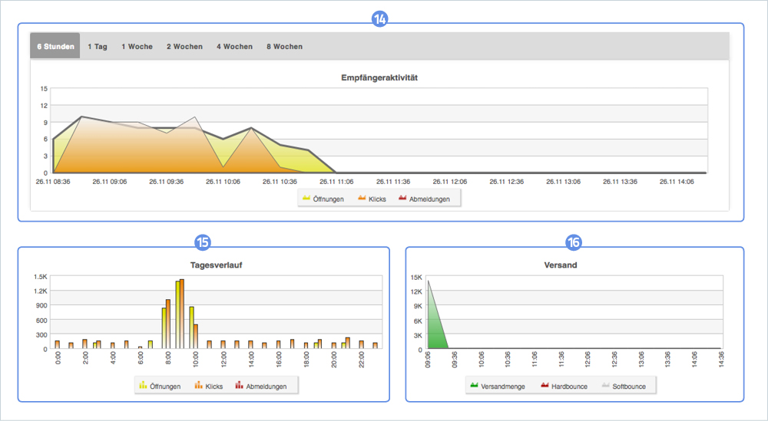Click the blue marker number 15

click(x=202, y=242)
